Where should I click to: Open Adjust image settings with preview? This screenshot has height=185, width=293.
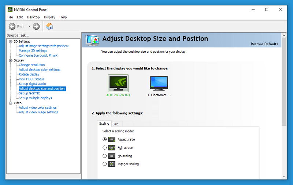point(44,46)
